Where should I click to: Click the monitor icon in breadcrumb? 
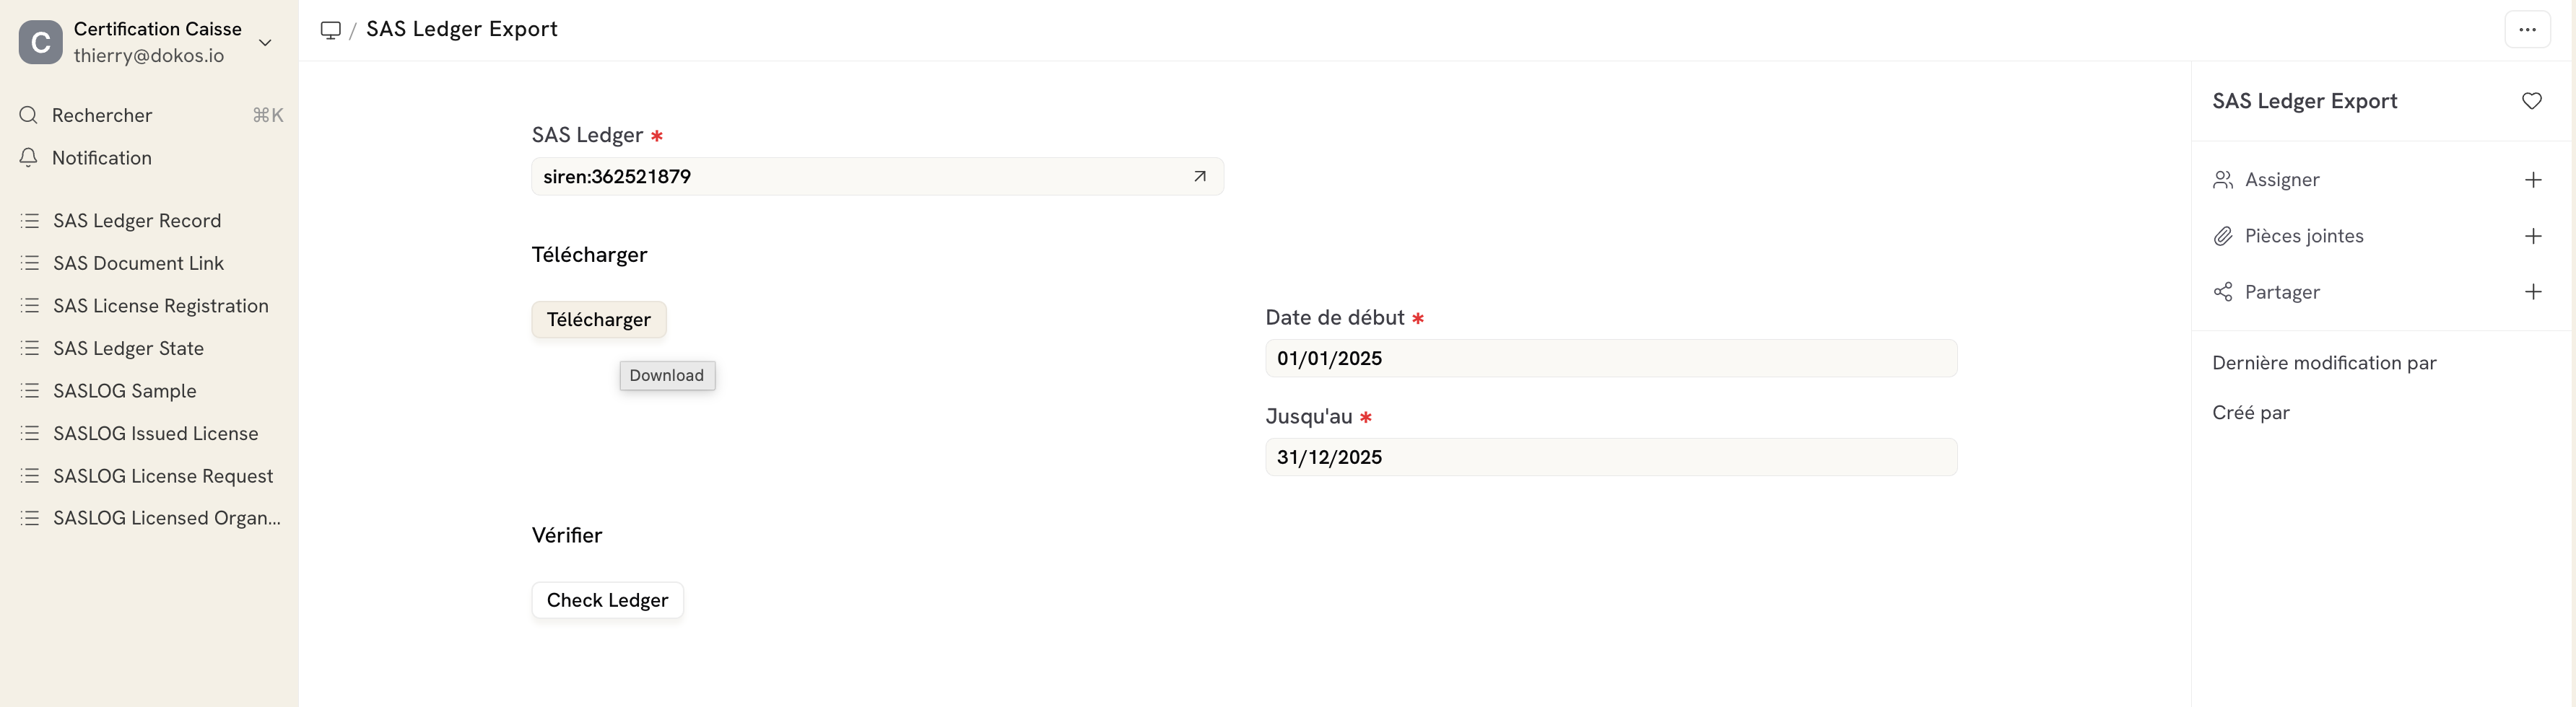pos(330,29)
